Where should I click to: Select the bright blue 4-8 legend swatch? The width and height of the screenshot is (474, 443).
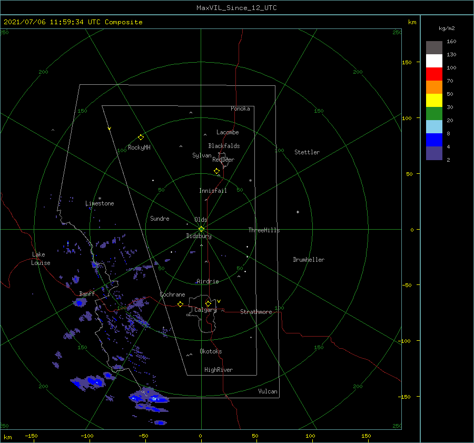point(434,140)
